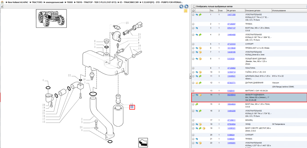Screen dimensions: 307x148
Task: Toggle the round selector for row 13 ФИТТИНГ
Action: coord(193,91)
